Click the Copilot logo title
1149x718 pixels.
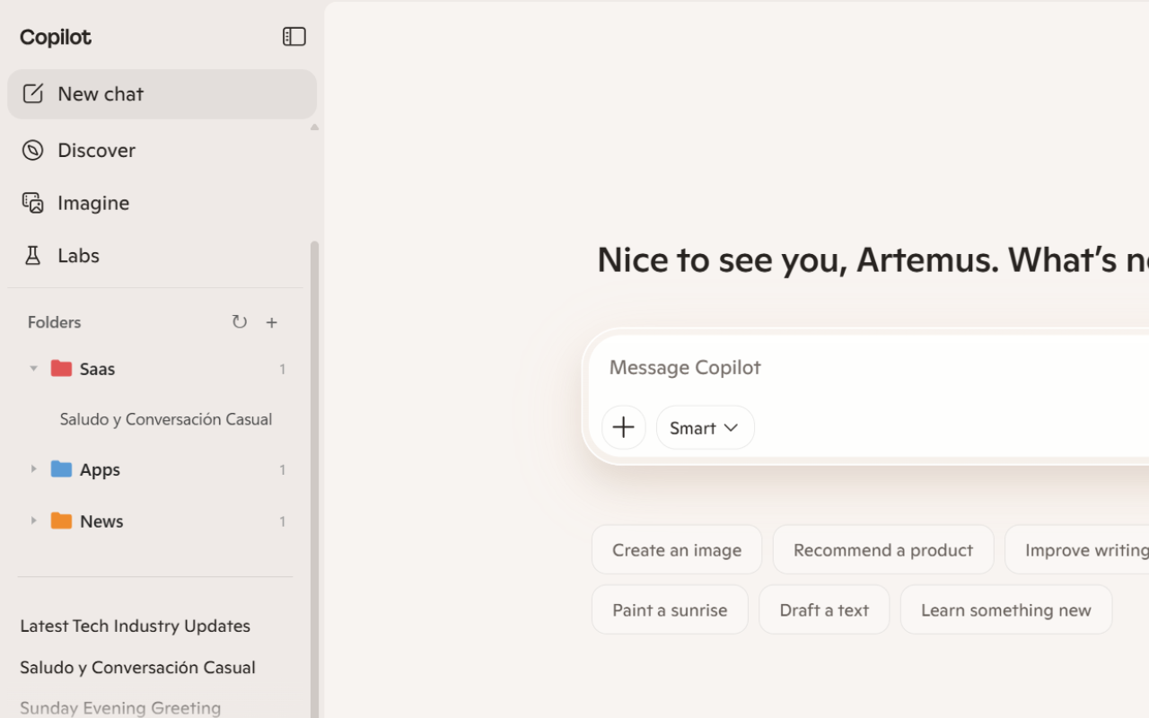56,37
